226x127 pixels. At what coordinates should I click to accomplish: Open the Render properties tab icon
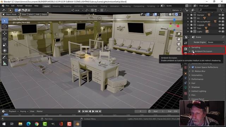[x=185, y=49]
